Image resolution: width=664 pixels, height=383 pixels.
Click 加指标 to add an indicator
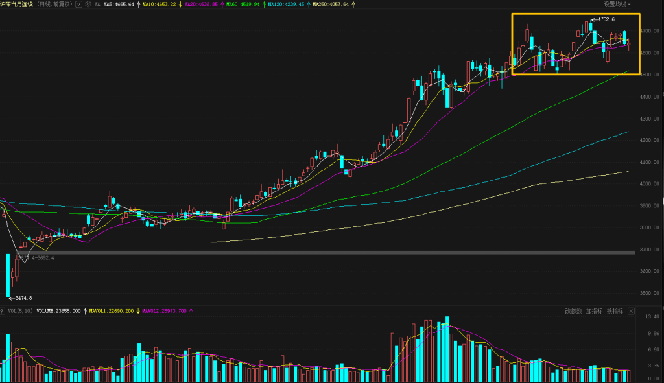(595, 311)
